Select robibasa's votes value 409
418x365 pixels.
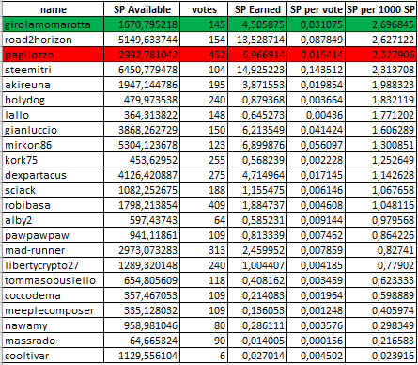coord(204,205)
